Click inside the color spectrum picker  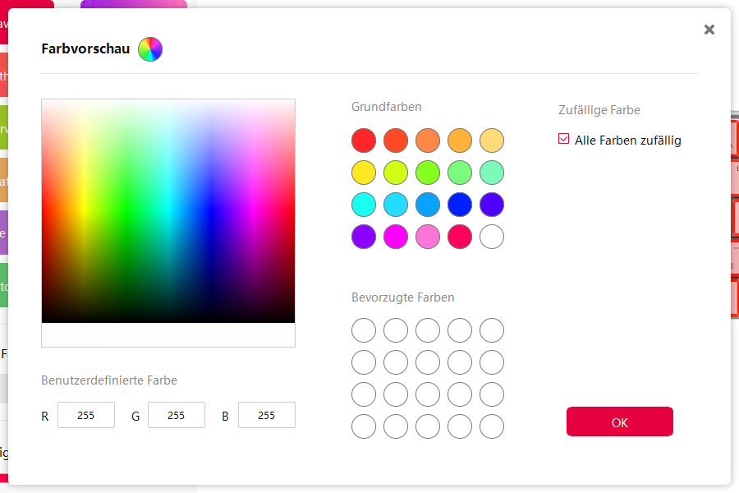point(168,210)
